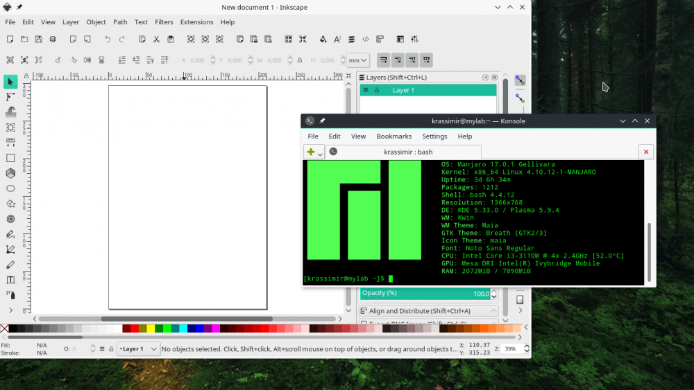Open the Layer 1 selector in status bar
Screen dimensions: 694x390
pos(138,349)
